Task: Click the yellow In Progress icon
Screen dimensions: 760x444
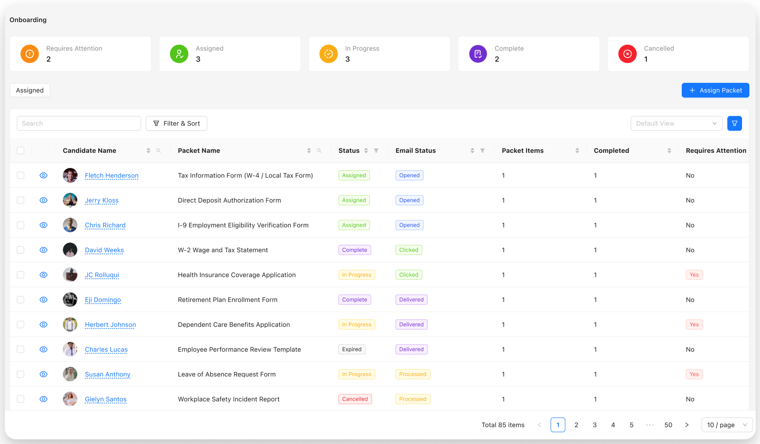Action: (328, 54)
